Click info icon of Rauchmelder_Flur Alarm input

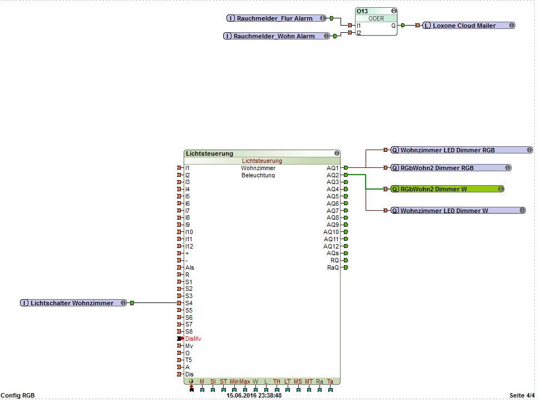click(322, 18)
